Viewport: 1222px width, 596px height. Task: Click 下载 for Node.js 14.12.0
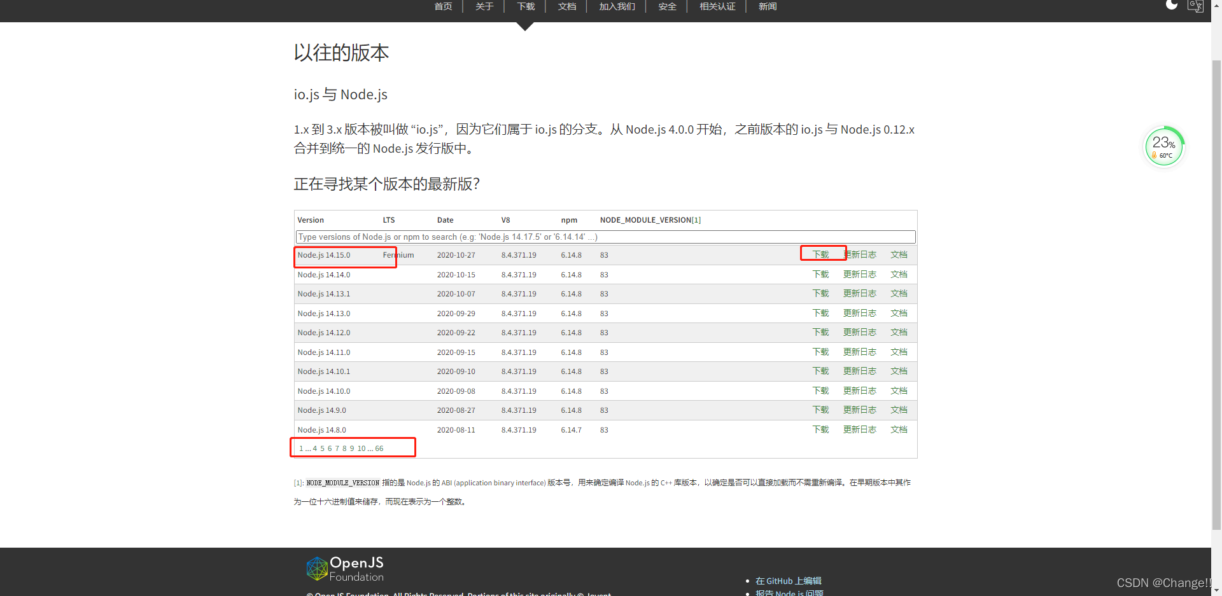[820, 332]
